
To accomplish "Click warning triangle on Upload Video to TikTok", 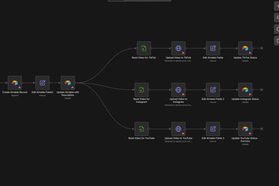I will [x=183, y=53].
